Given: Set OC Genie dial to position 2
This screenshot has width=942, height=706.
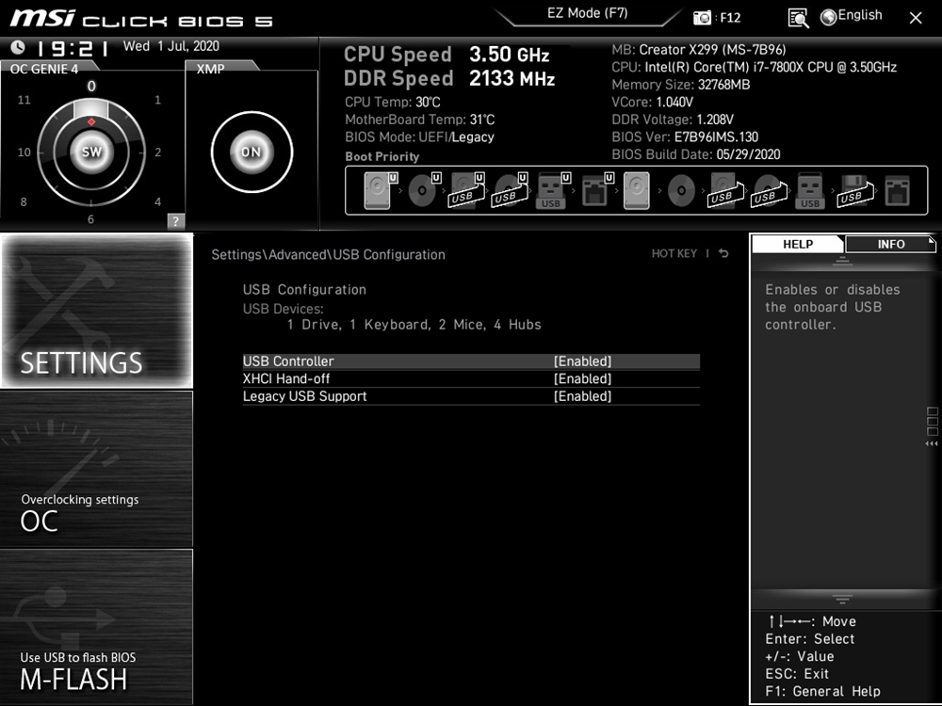Looking at the screenshot, I should (x=157, y=152).
